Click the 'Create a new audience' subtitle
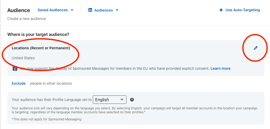 pyautogui.click(x=27, y=19)
